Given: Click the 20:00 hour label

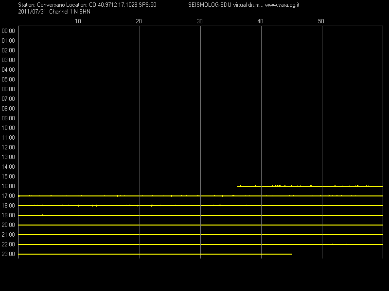Looking at the screenshot, I should pos(8,225).
